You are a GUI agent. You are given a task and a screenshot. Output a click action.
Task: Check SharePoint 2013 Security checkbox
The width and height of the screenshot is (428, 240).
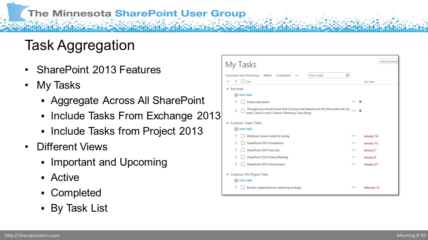pyautogui.click(x=243, y=150)
